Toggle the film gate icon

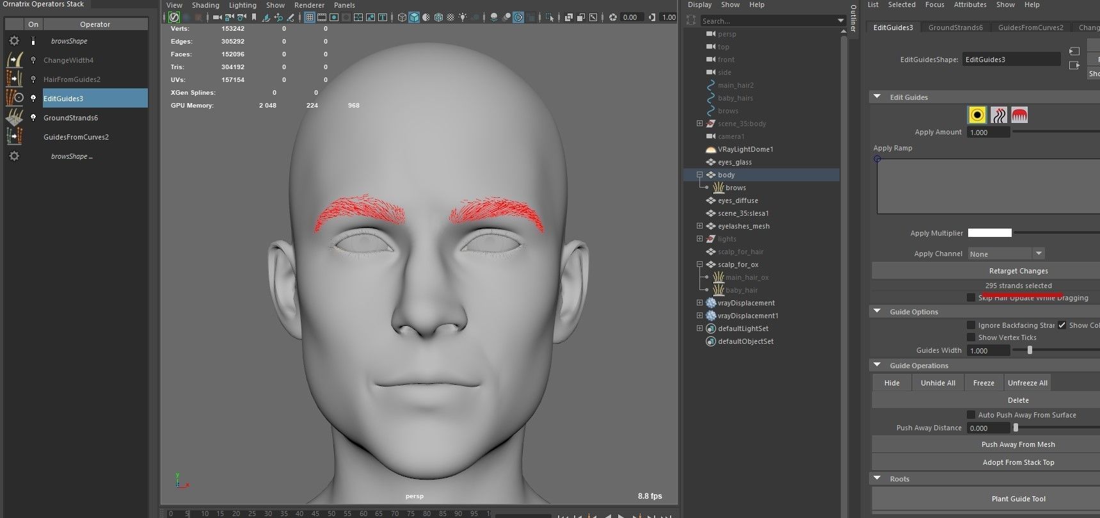(322, 17)
